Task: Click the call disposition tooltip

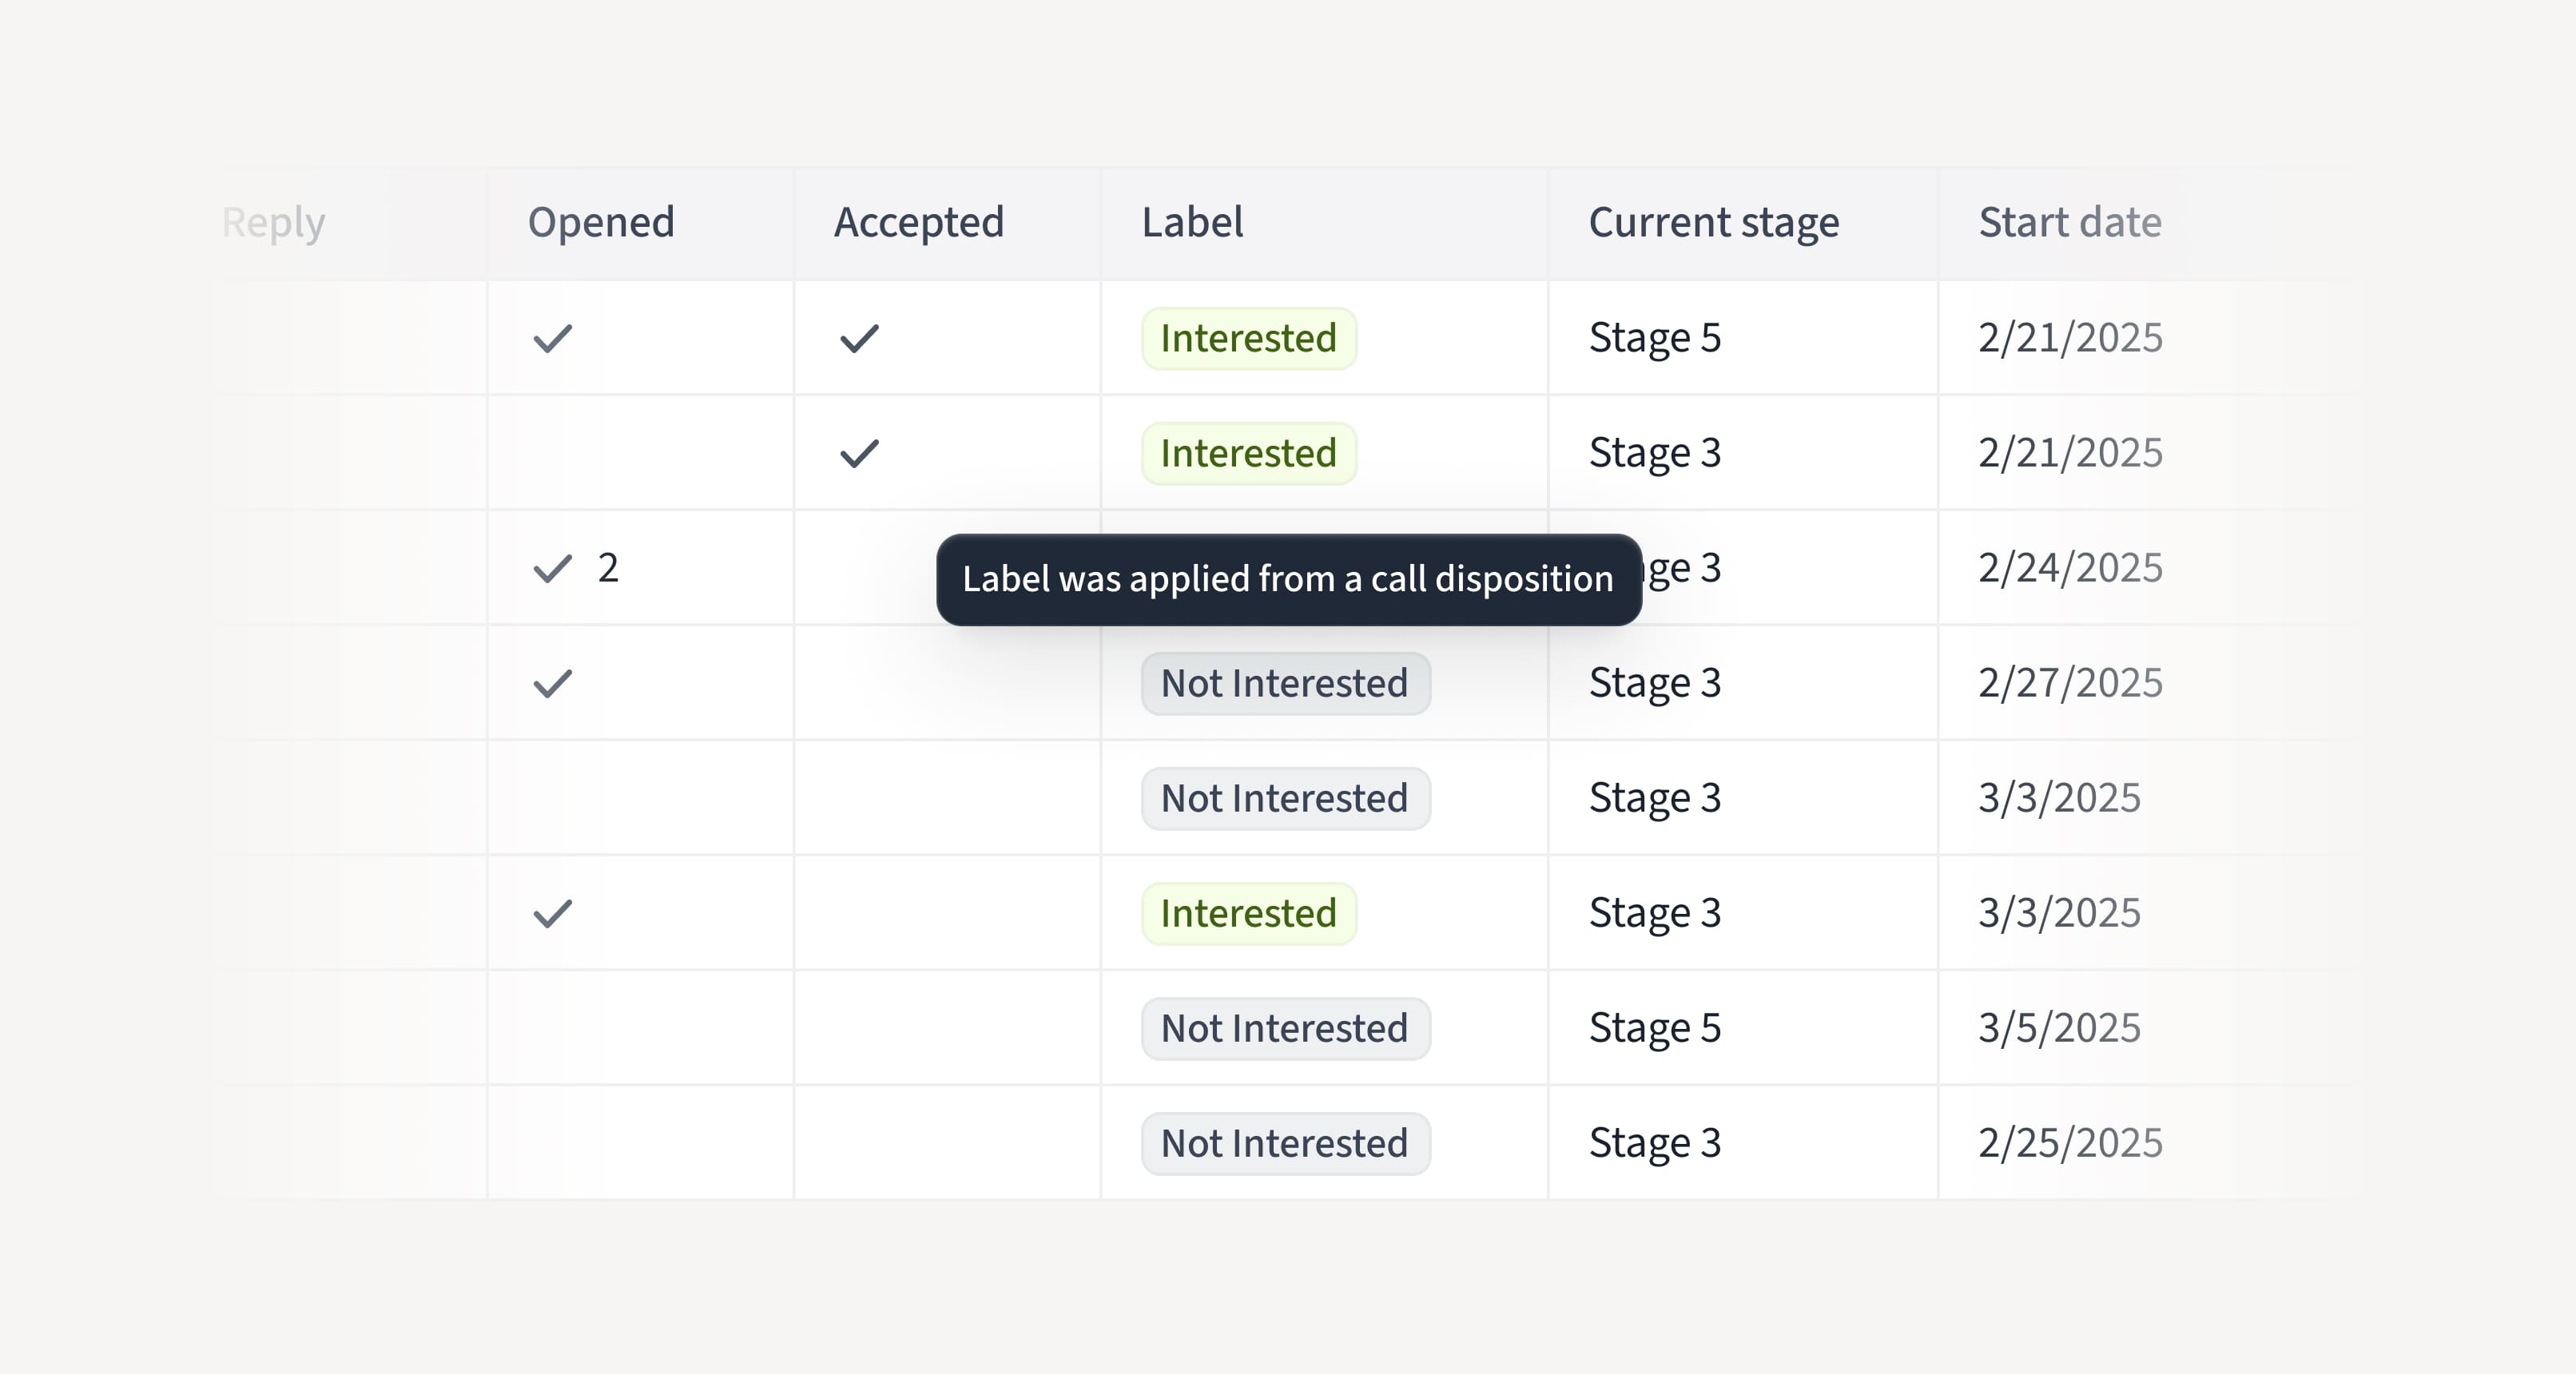Action: click(1288, 580)
